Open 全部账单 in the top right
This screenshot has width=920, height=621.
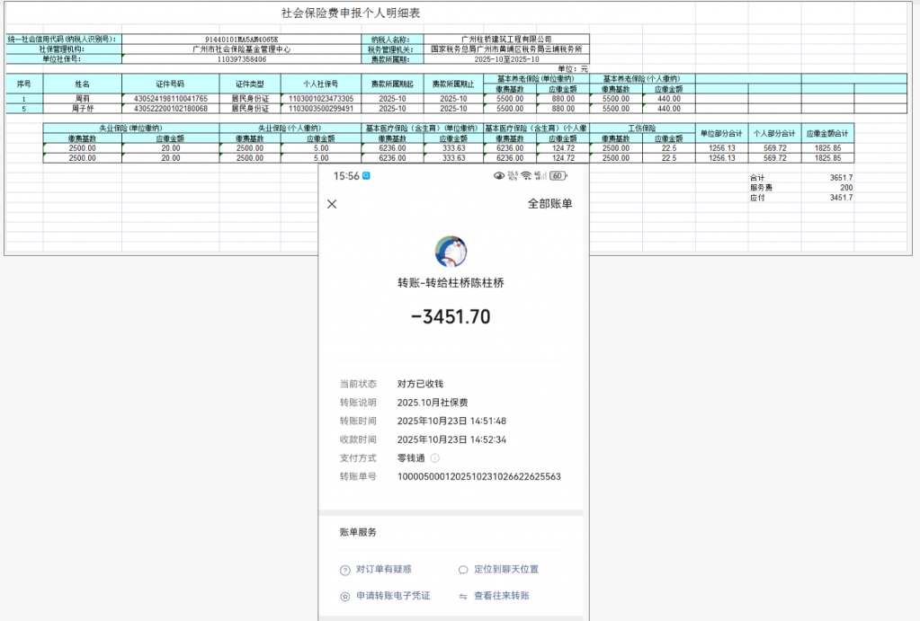[549, 204]
